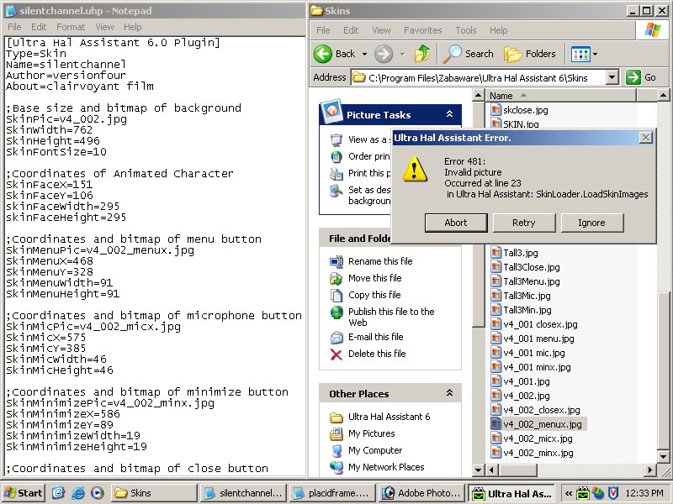Open Notepad's Format menu
This screenshot has height=504, width=673.
[71, 27]
